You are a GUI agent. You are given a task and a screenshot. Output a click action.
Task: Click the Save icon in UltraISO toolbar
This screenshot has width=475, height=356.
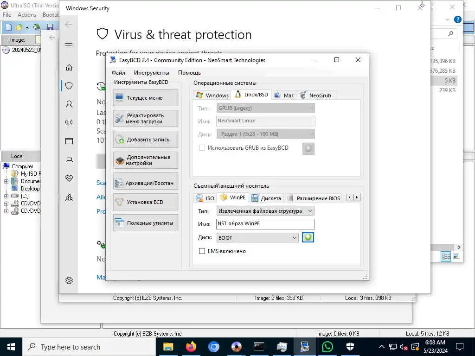tap(50, 27)
